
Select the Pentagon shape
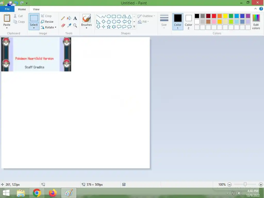click(x=109, y=22)
